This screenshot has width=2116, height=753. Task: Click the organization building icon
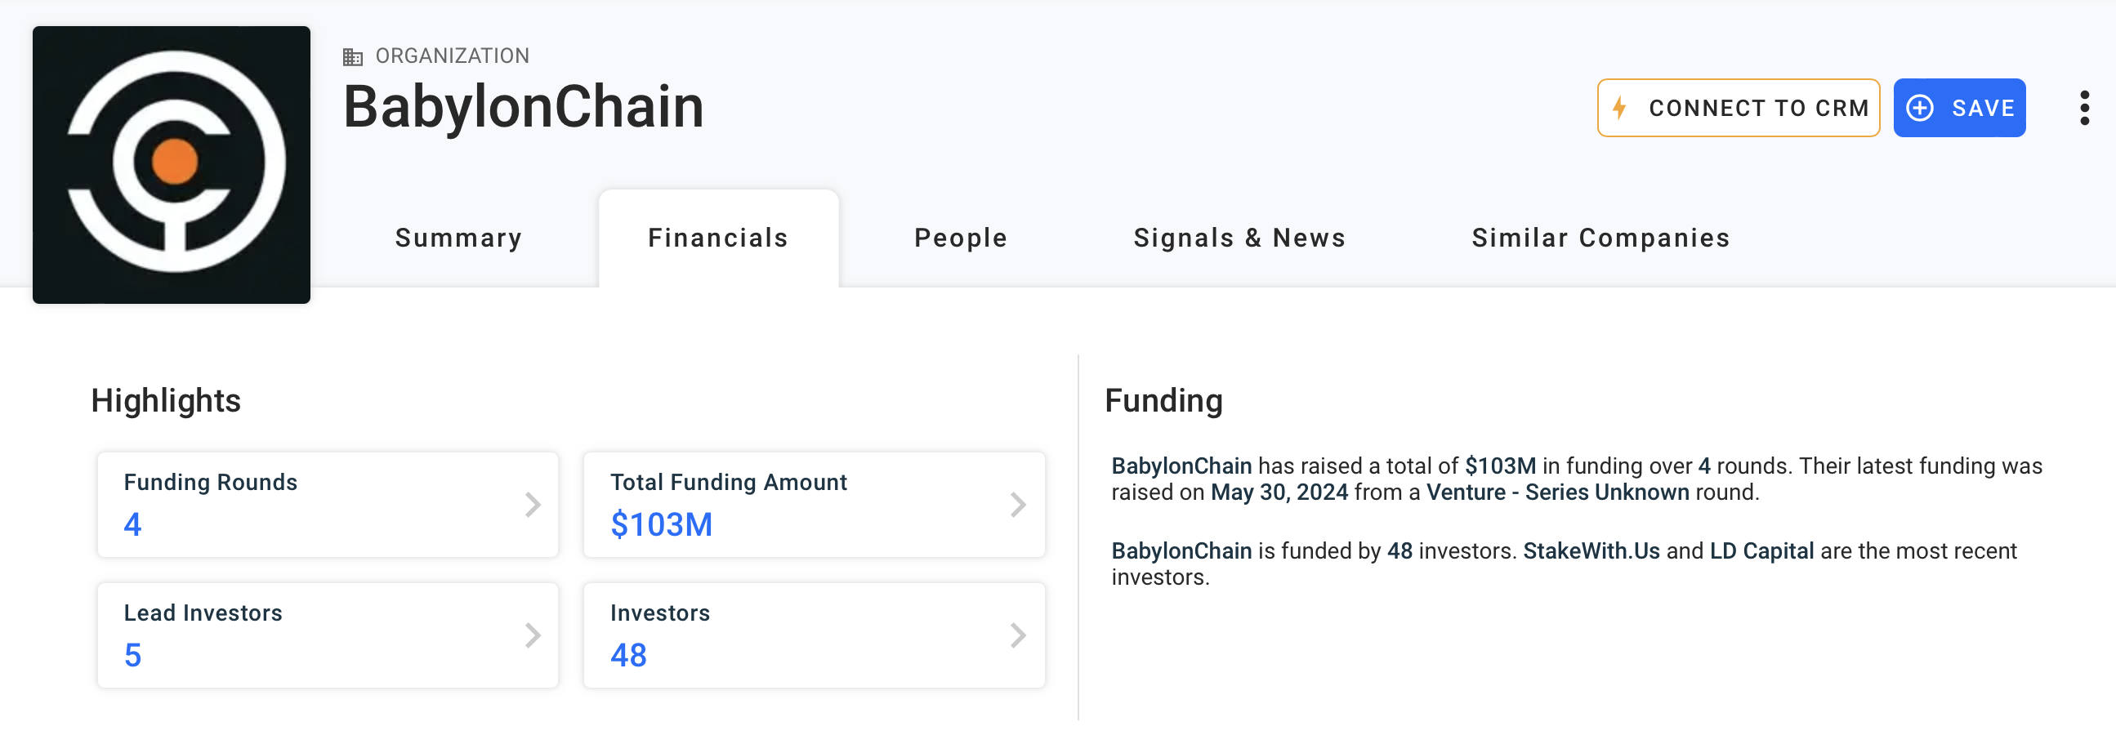(352, 56)
